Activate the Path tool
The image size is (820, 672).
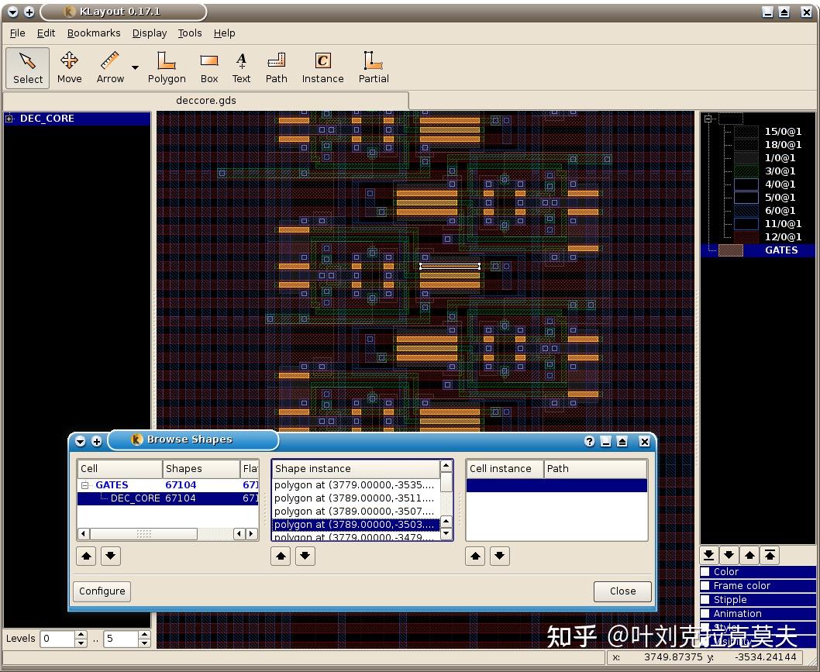[276, 67]
